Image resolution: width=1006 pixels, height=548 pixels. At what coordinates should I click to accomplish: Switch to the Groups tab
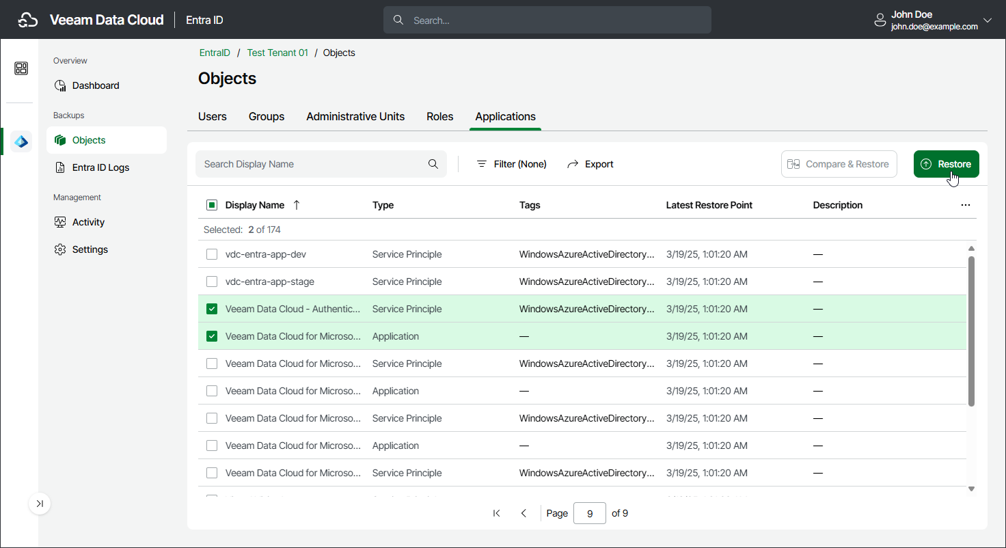[x=267, y=116]
